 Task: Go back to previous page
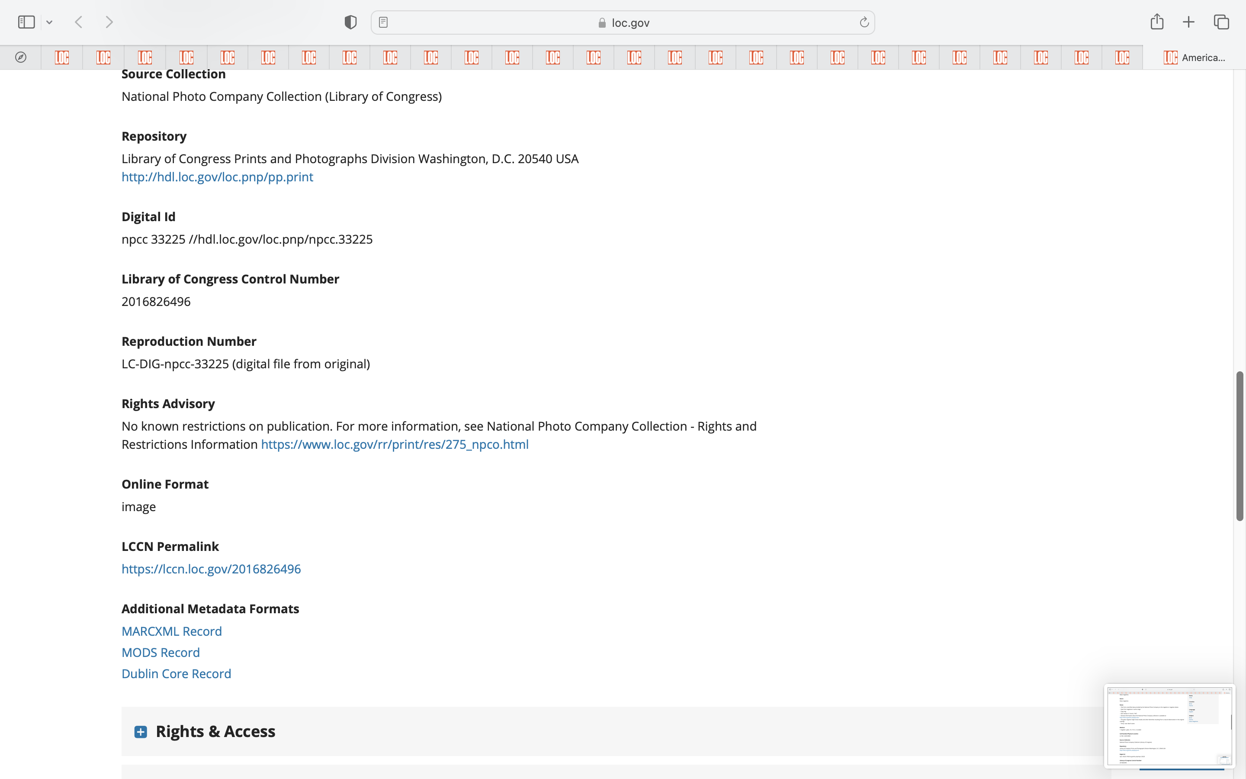[79, 22]
